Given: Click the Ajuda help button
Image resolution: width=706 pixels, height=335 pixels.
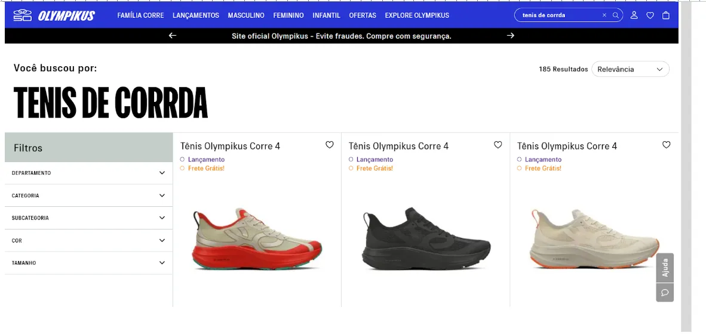Looking at the screenshot, I should 665,268.
